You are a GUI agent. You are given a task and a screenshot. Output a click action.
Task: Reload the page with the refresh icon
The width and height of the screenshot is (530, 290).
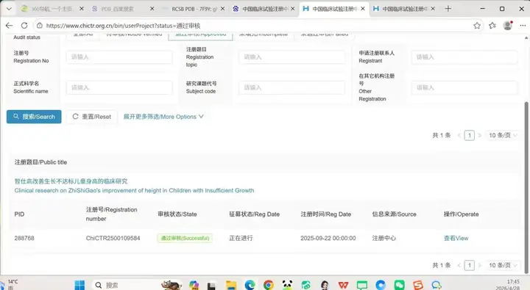(24, 25)
